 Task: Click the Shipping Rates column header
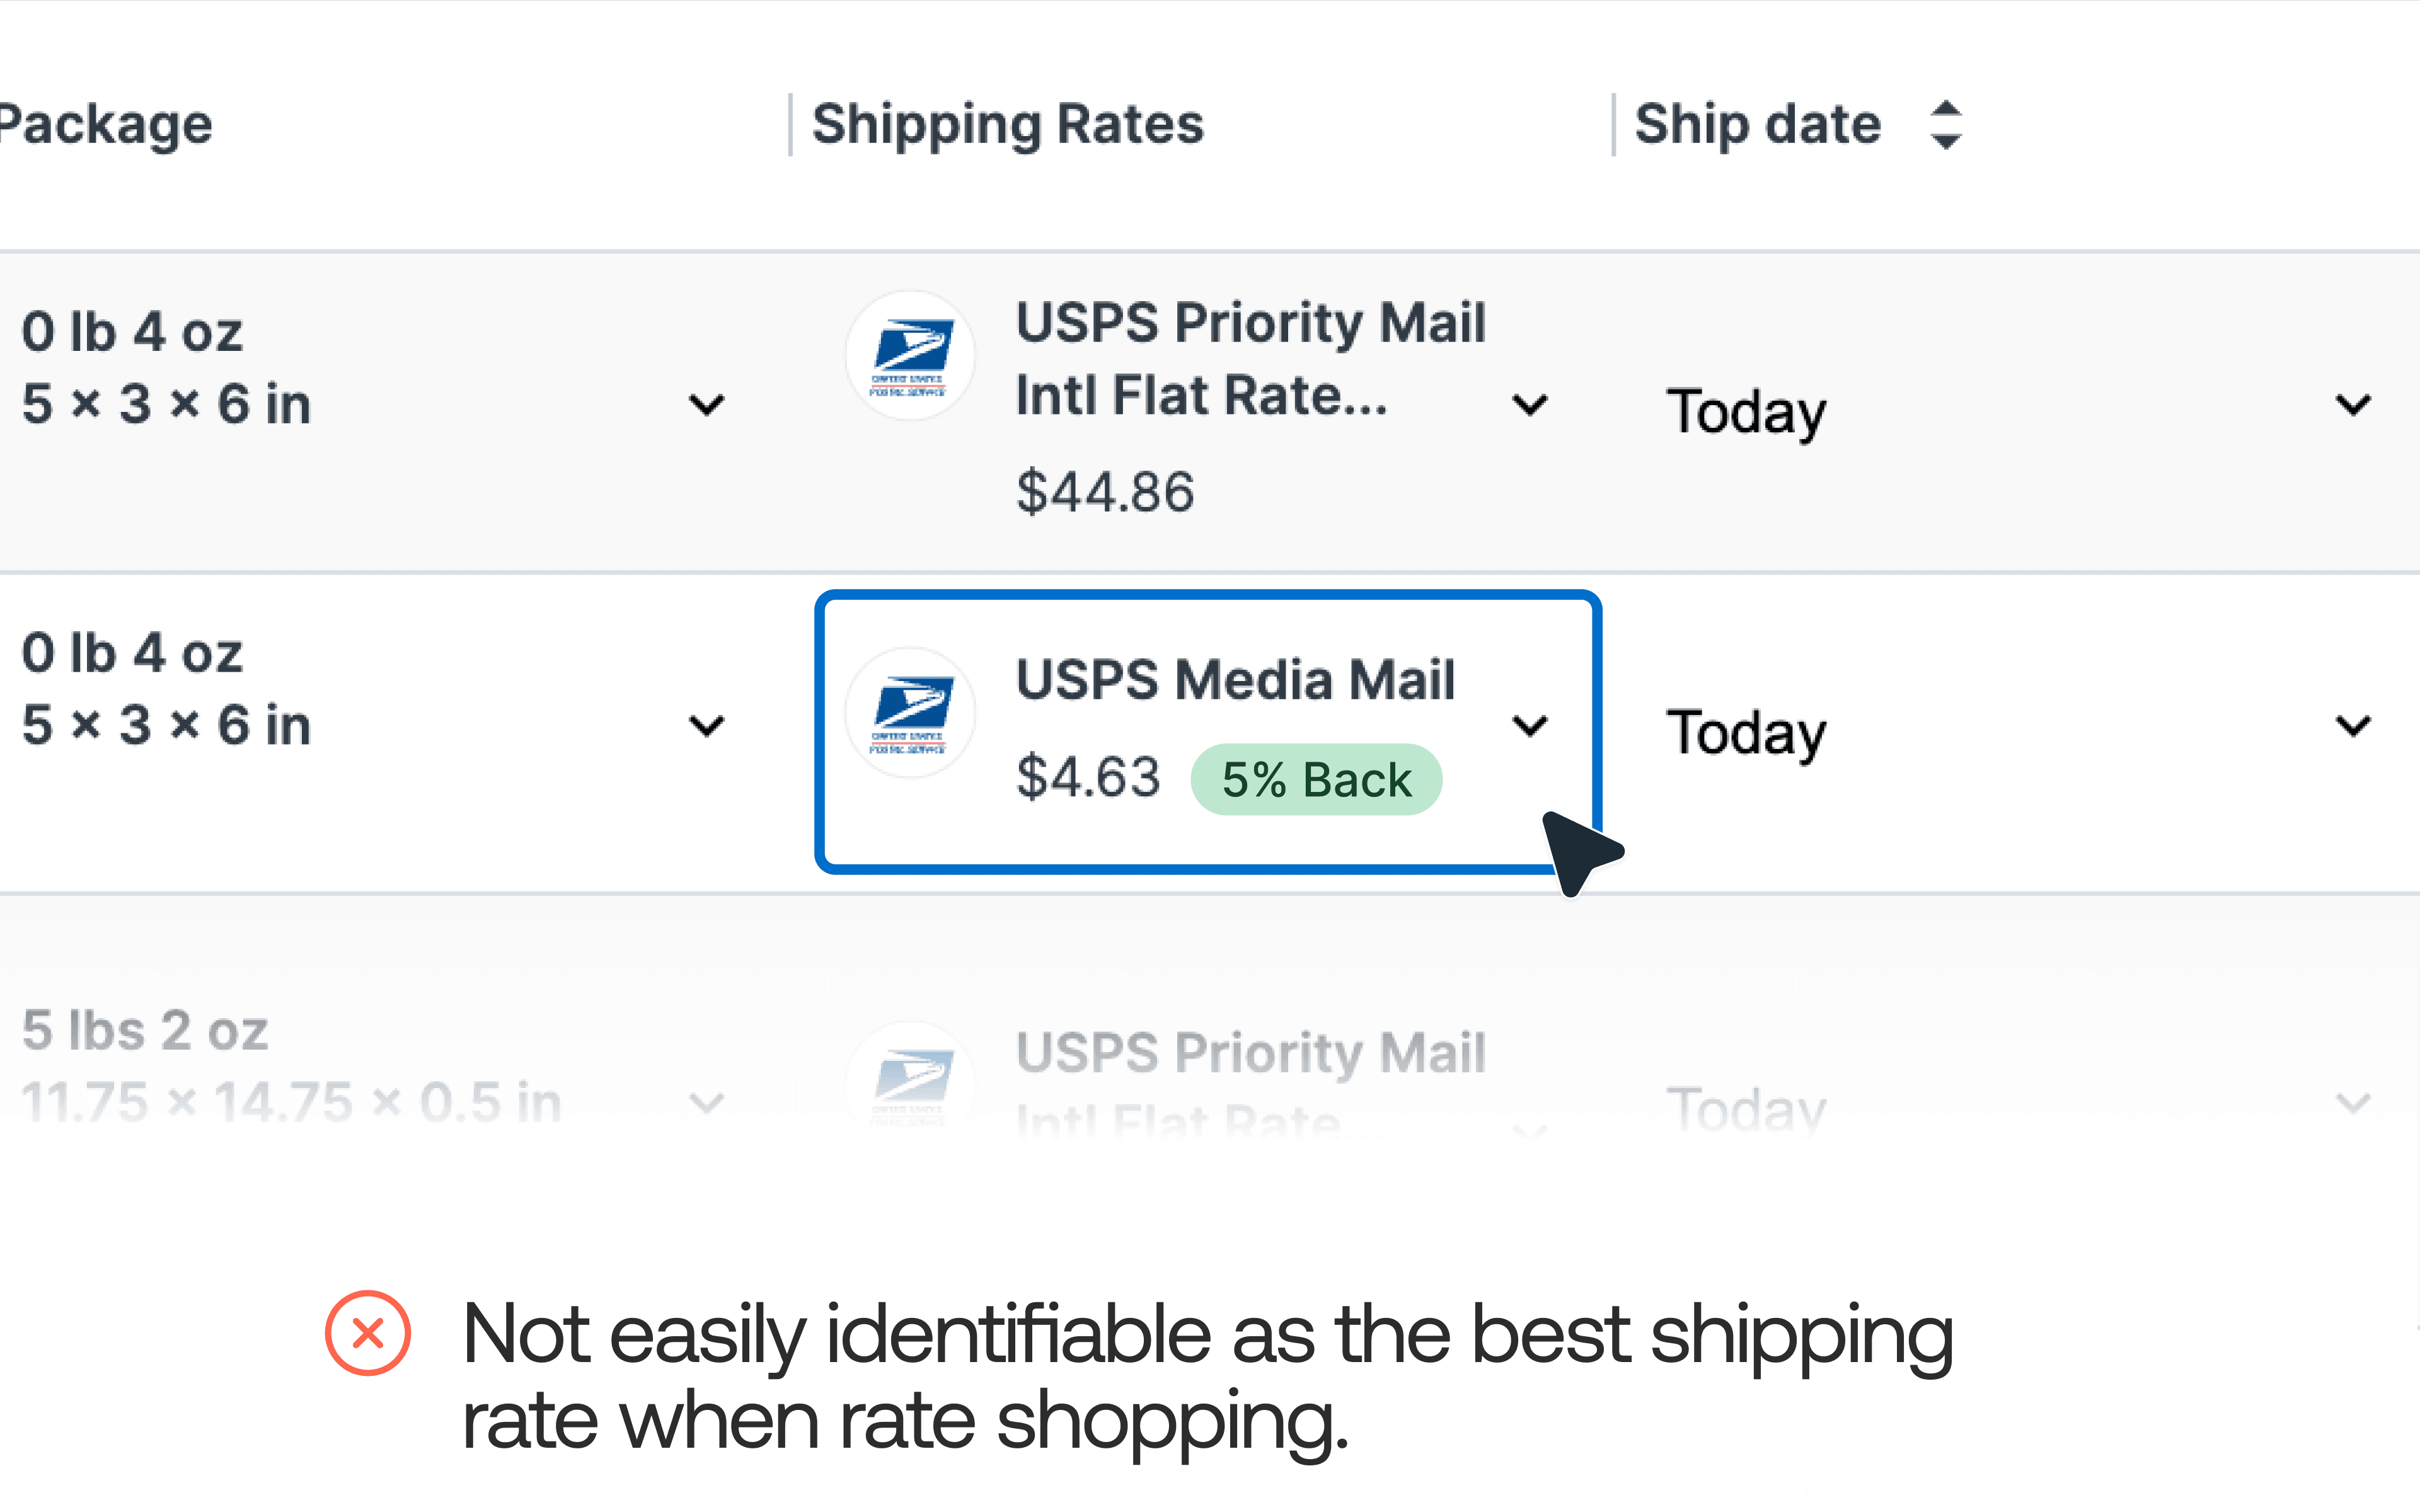click(x=1008, y=125)
